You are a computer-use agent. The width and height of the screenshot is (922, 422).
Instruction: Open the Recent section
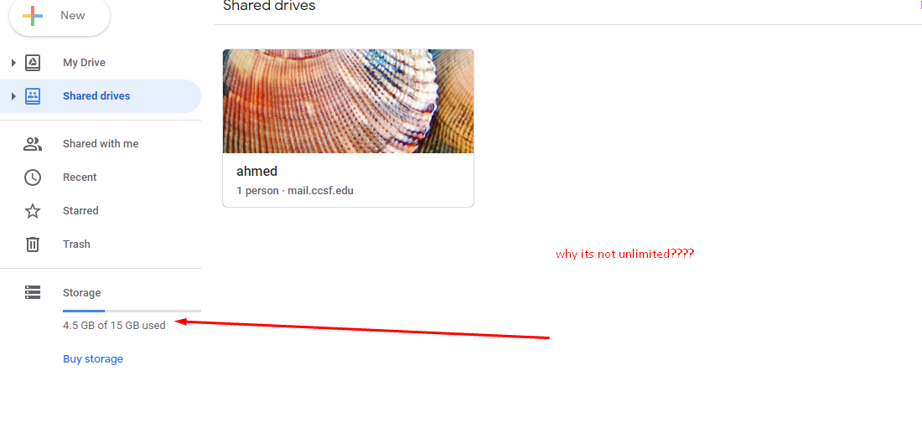pyautogui.click(x=80, y=178)
